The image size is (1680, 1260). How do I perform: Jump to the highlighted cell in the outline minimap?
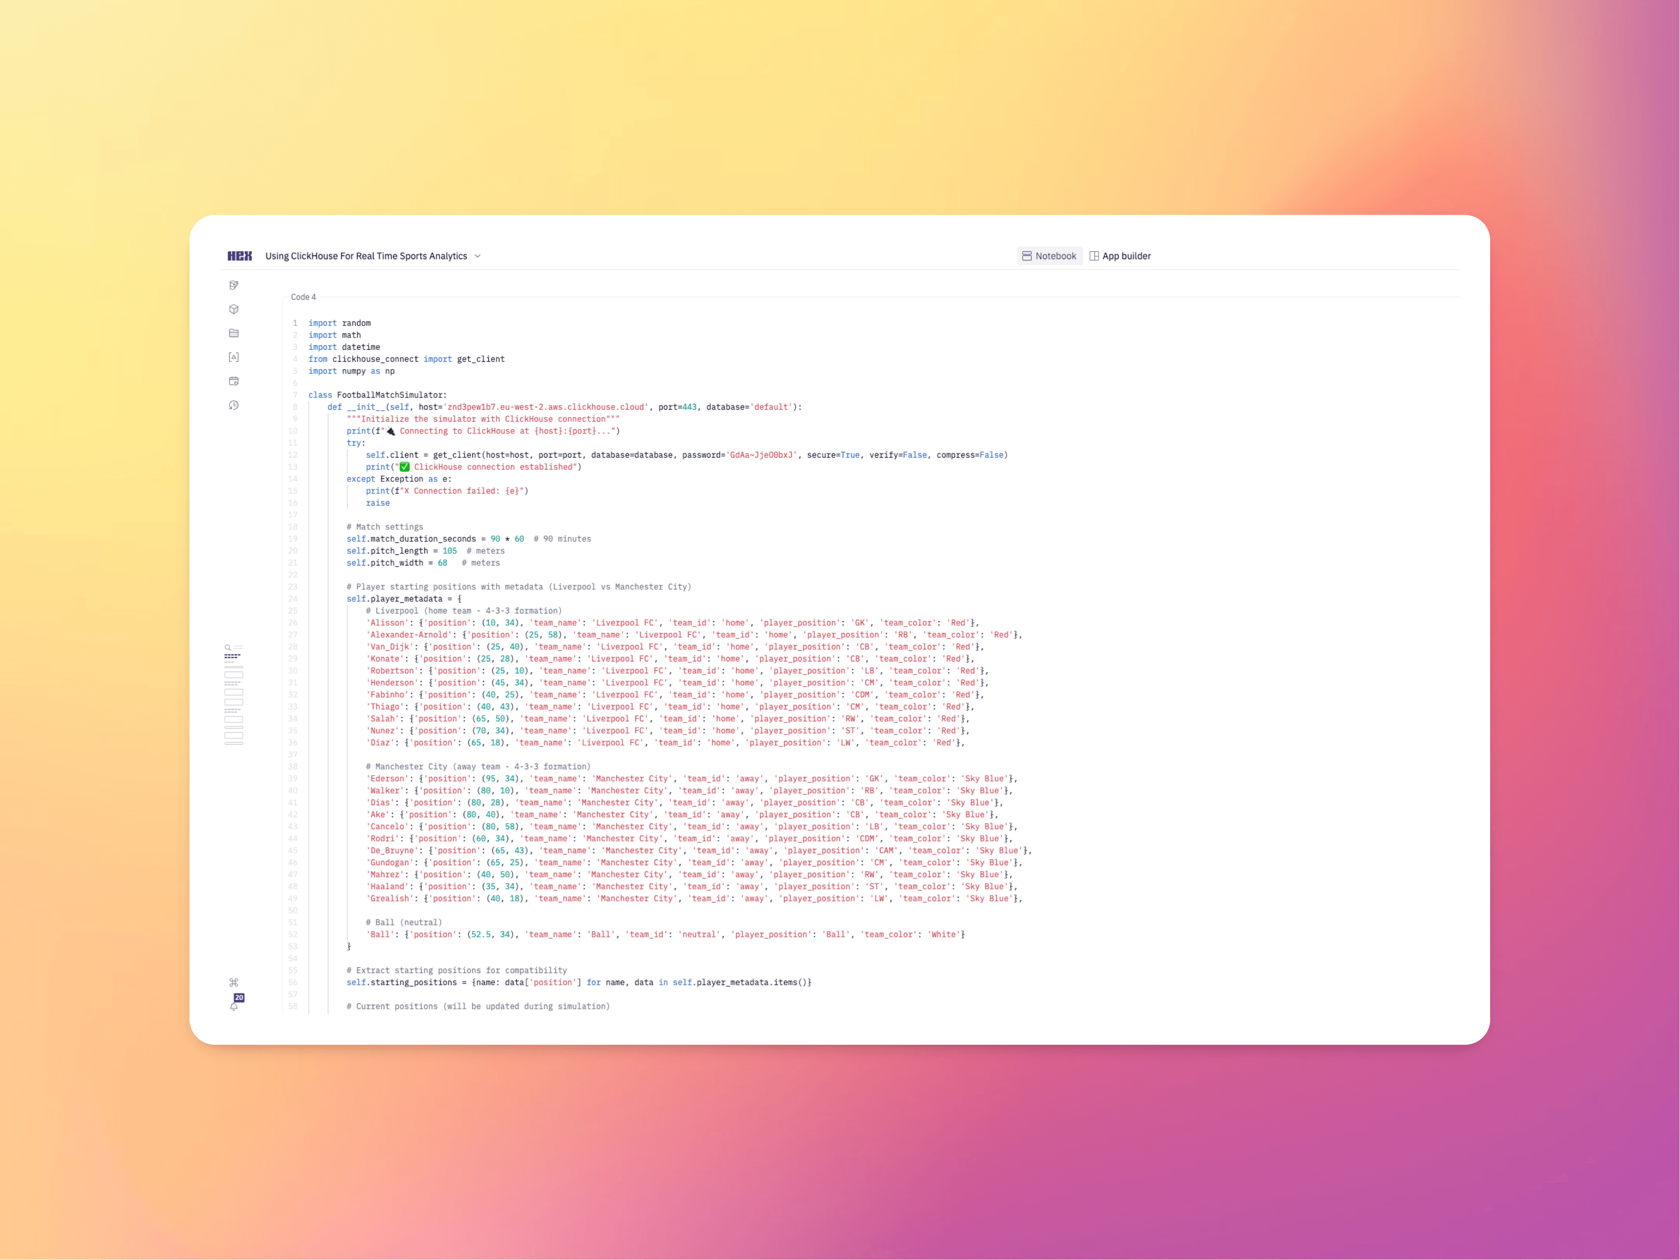tap(232, 656)
